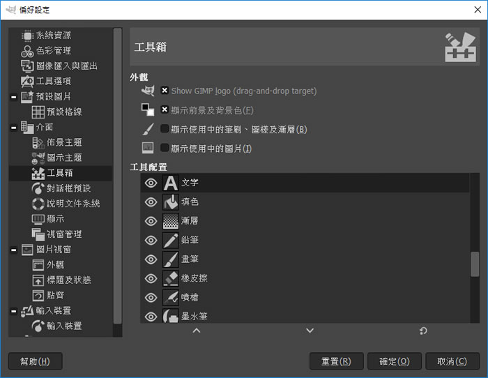Viewport: 488px width, 378px height.
Task: Toggle 顯示前景及背景色 checkbox
Action: (x=165, y=109)
